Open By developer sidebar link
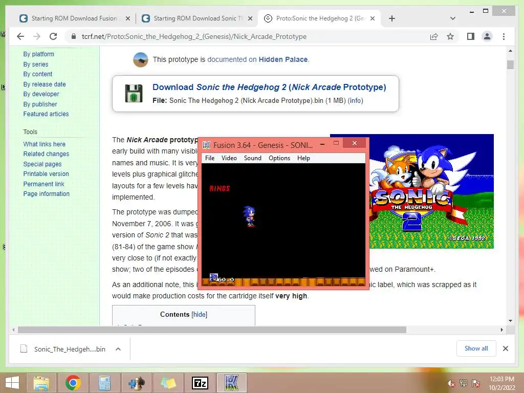This screenshot has width=524, height=393. pyautogui.click(x=41, y=94)
